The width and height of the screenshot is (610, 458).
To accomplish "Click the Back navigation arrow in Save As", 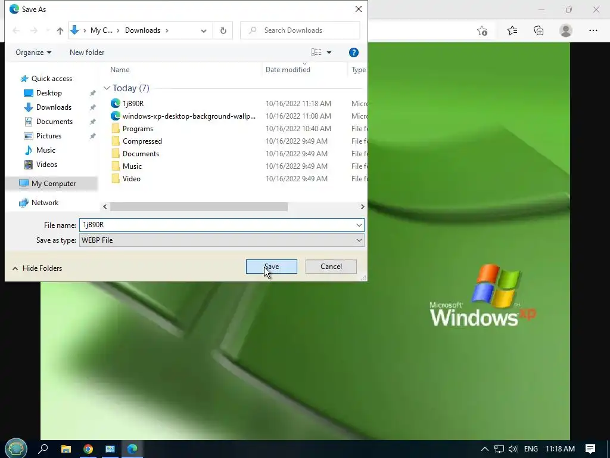I will pyautogui.click(x=16, y=30).
